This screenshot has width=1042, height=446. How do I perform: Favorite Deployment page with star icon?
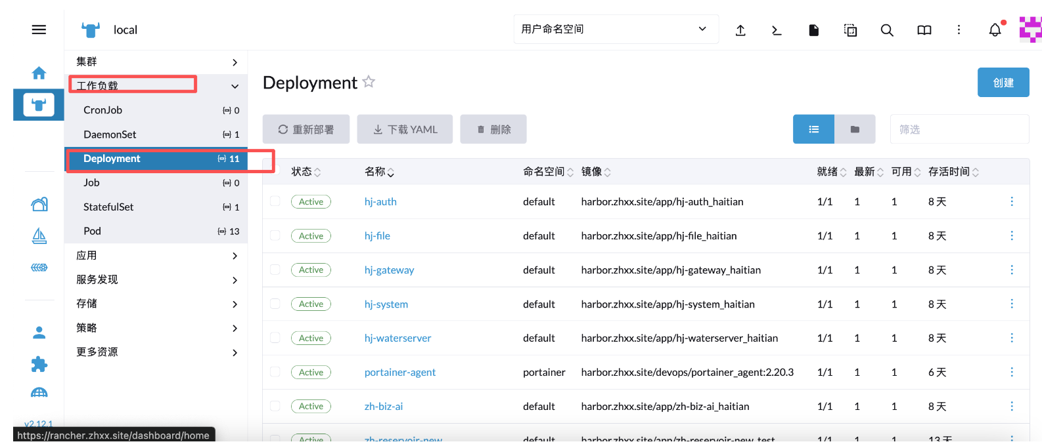369,82
